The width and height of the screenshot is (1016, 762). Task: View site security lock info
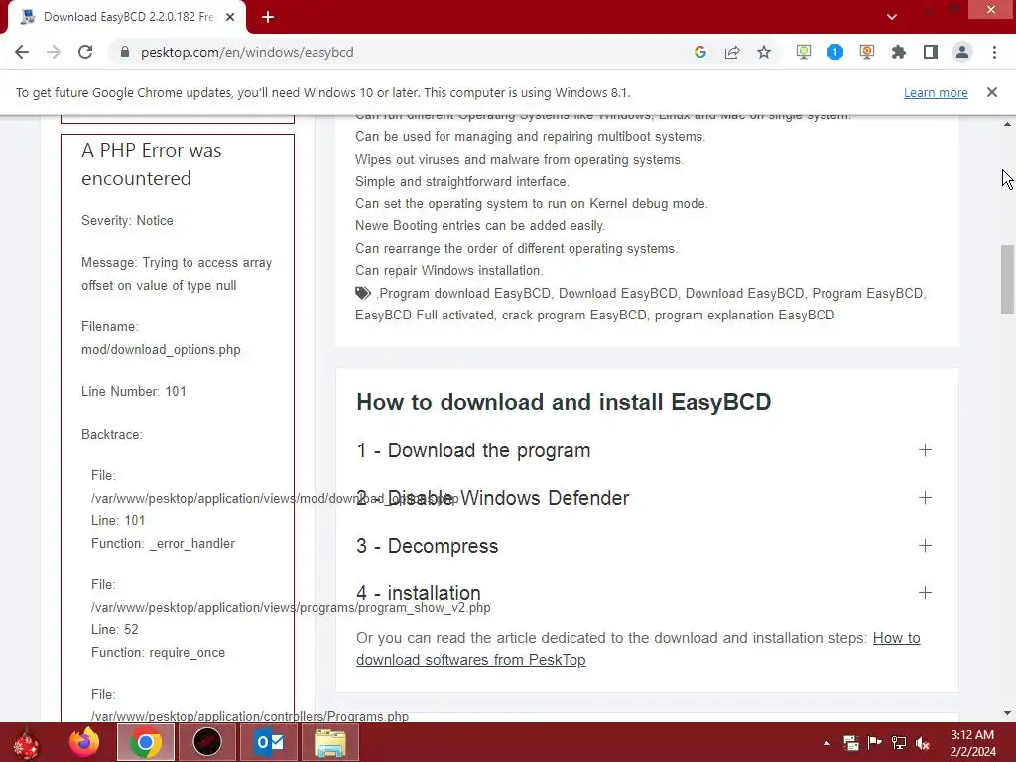pyautogui.click(x=125, y=52)
